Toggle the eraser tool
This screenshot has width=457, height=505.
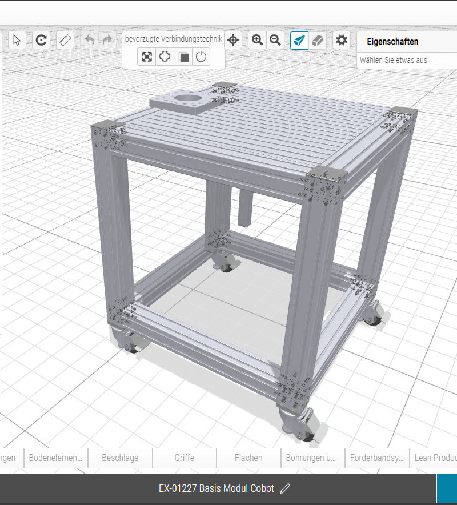point(318,40)
